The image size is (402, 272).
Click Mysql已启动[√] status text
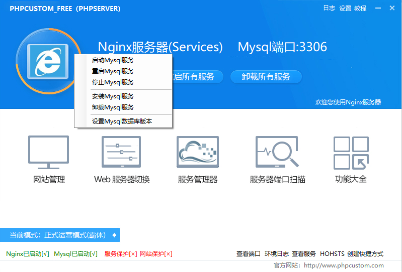75,254
